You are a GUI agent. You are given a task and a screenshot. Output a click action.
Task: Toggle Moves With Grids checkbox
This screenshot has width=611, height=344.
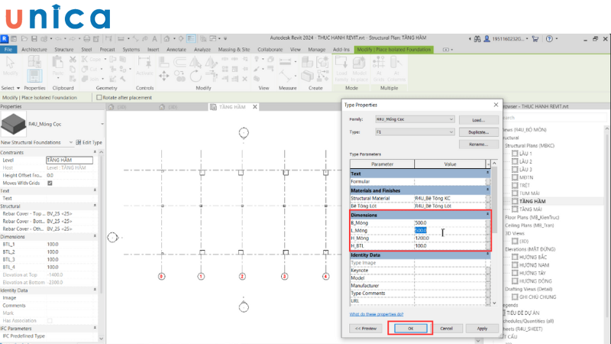[x=50, y=183]
